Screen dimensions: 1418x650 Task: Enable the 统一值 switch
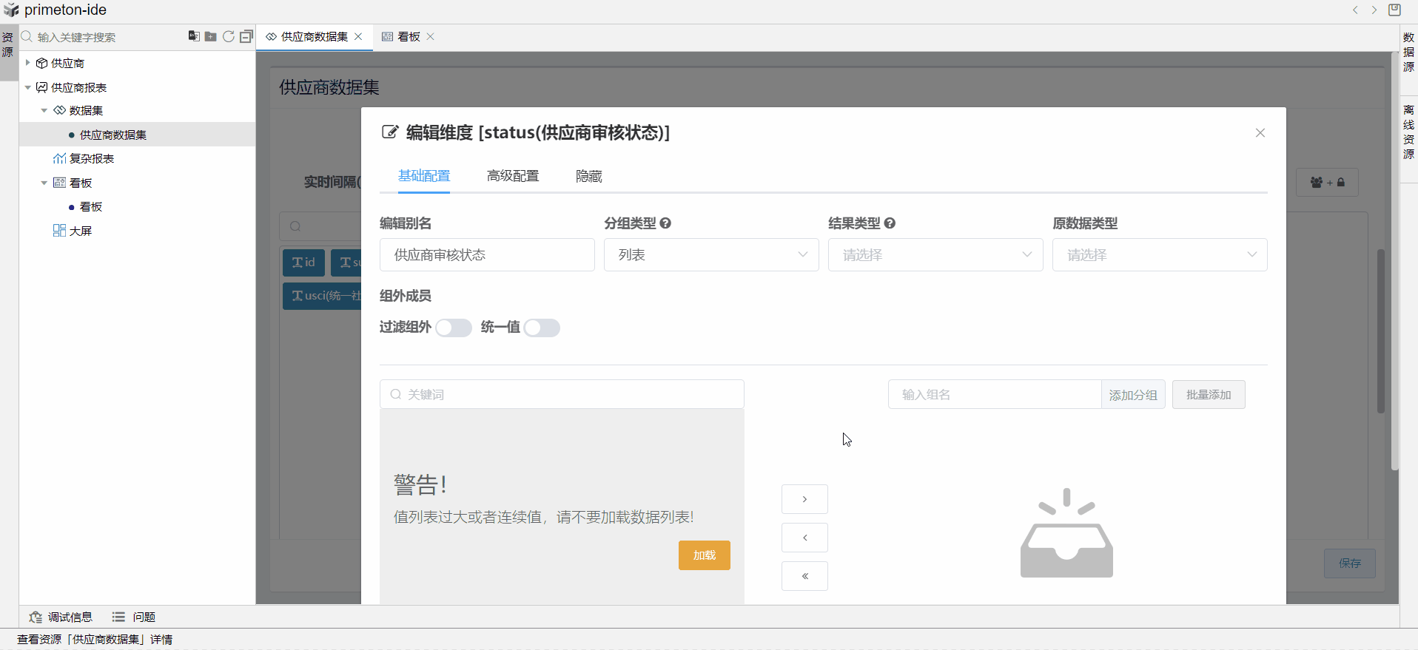pos(542,328)
